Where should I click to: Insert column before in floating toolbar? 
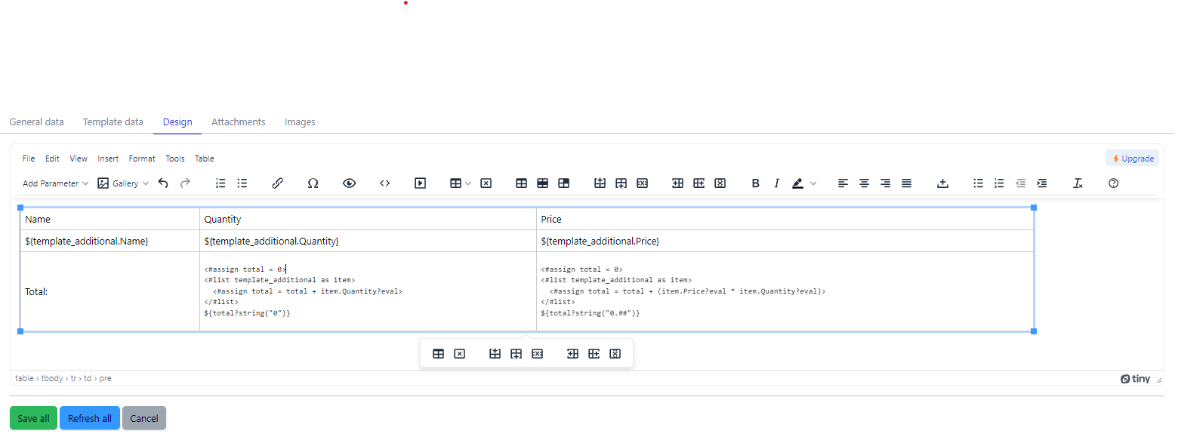pos(572,353)
